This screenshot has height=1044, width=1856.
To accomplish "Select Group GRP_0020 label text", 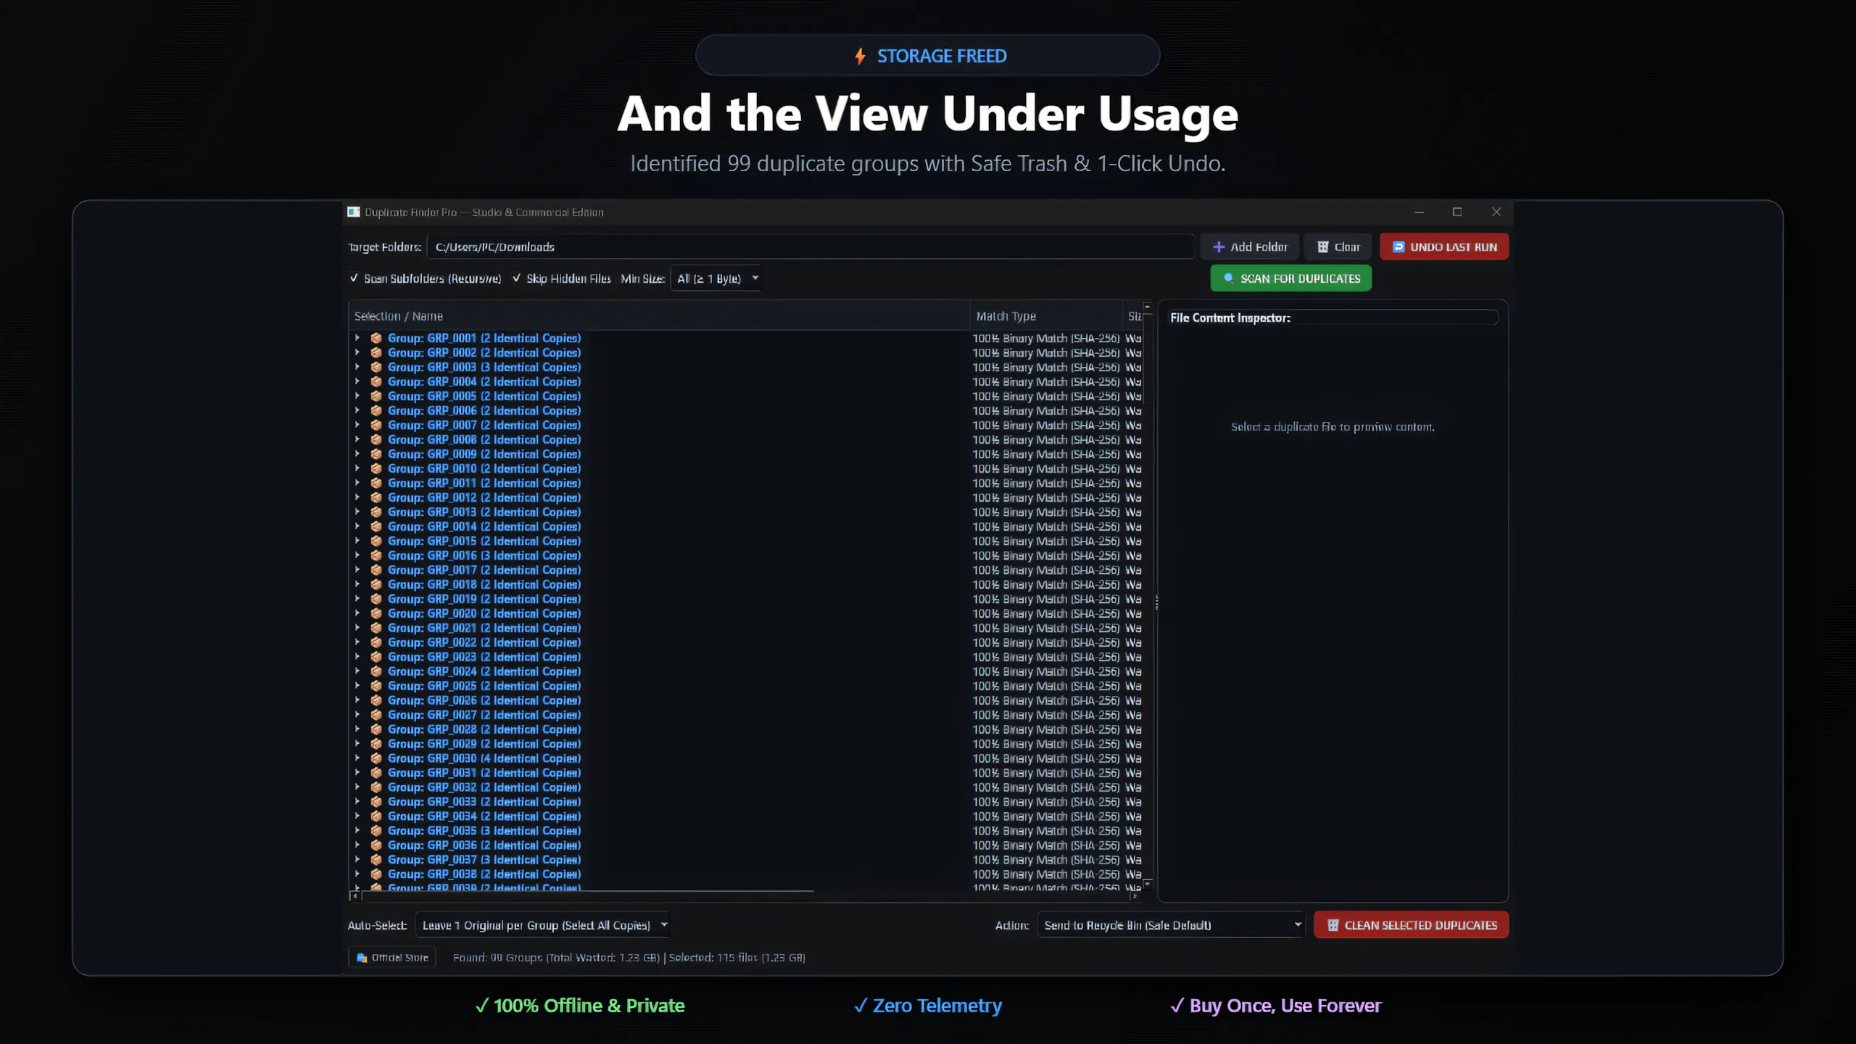I will 484,613.
